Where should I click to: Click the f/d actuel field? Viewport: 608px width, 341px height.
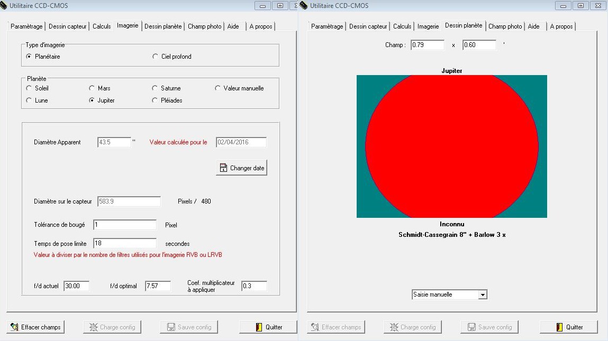(76, 286)
